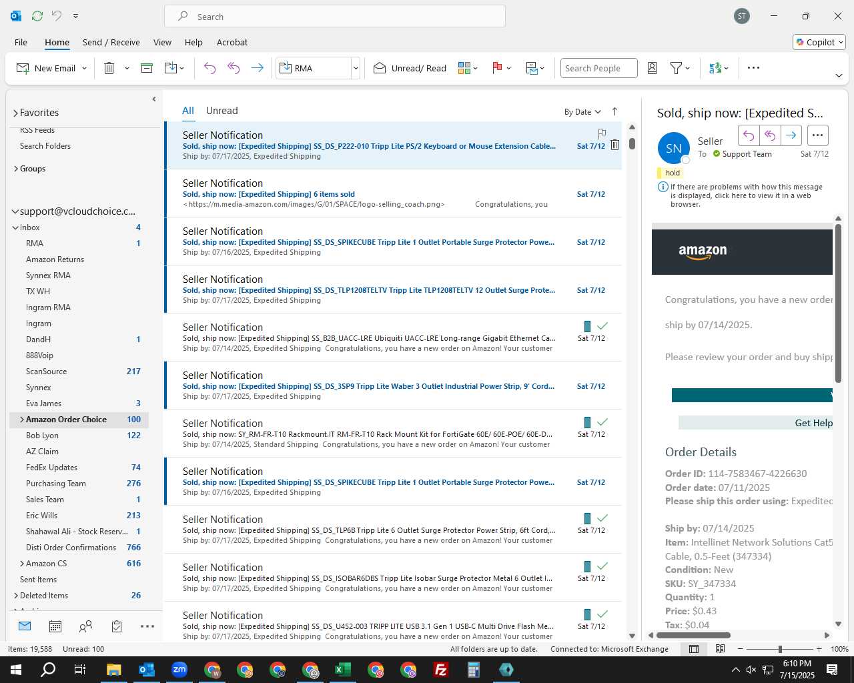
Task: Flag the selected P222-010 message
Action: coord(602,133)
